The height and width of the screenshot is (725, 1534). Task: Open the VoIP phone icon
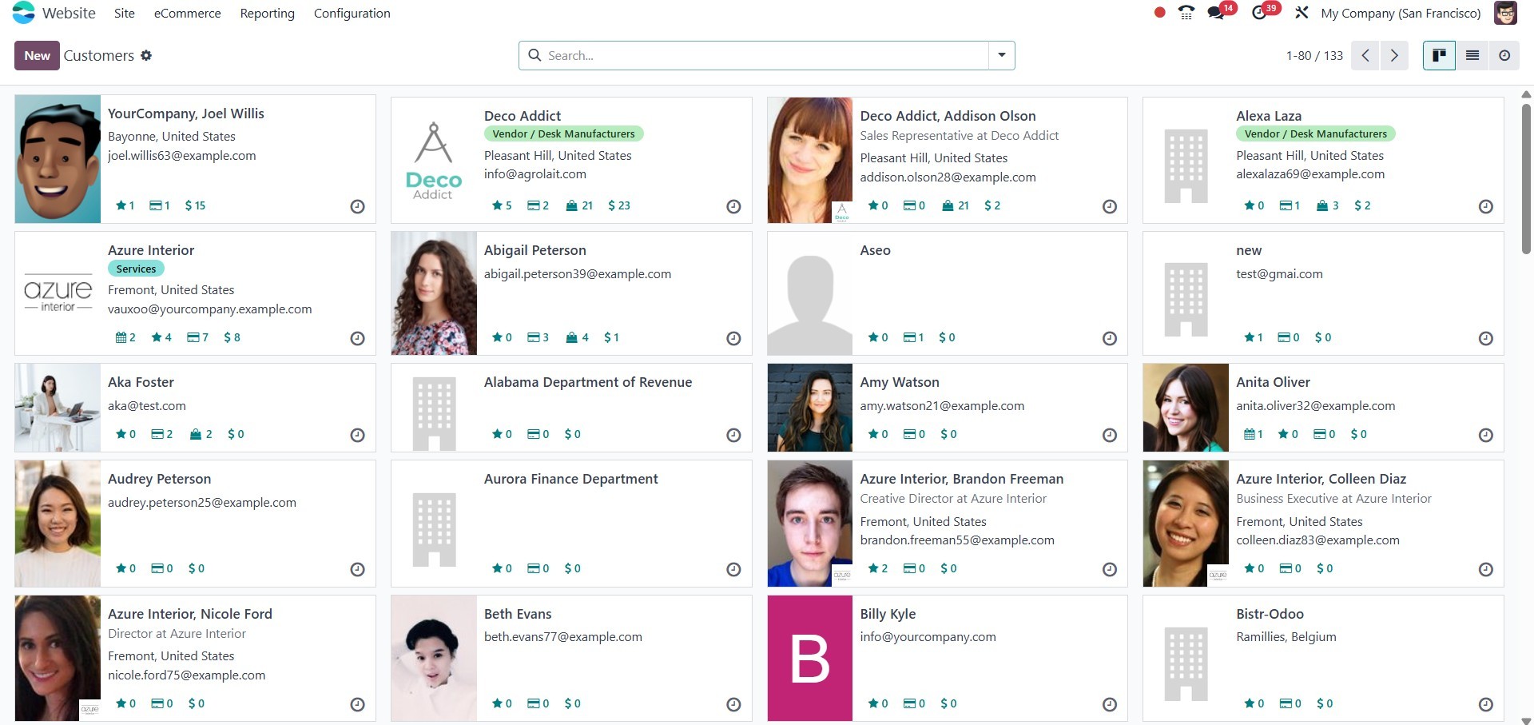point(1186,13)
